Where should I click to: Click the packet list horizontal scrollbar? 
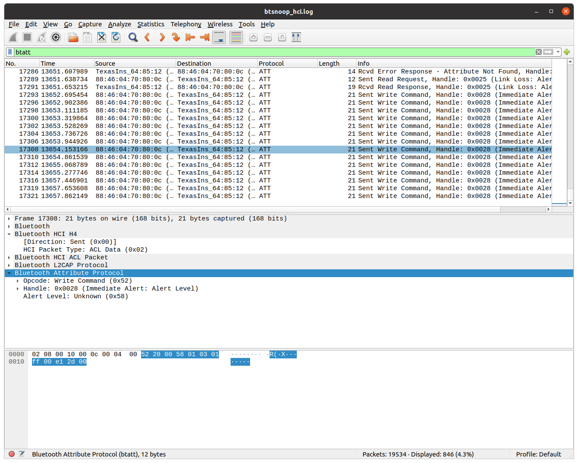pyautogui.click(x=278, y=209)
